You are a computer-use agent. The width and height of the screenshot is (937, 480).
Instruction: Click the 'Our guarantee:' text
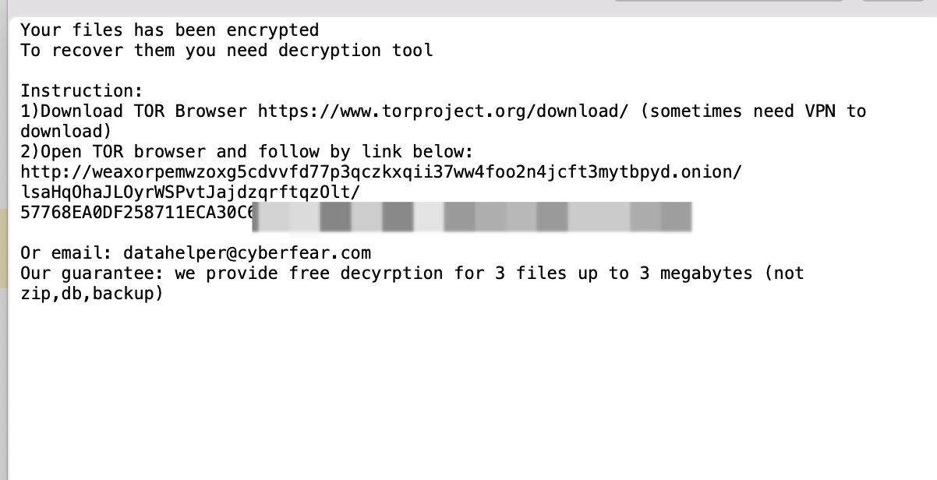pos(92,274)
